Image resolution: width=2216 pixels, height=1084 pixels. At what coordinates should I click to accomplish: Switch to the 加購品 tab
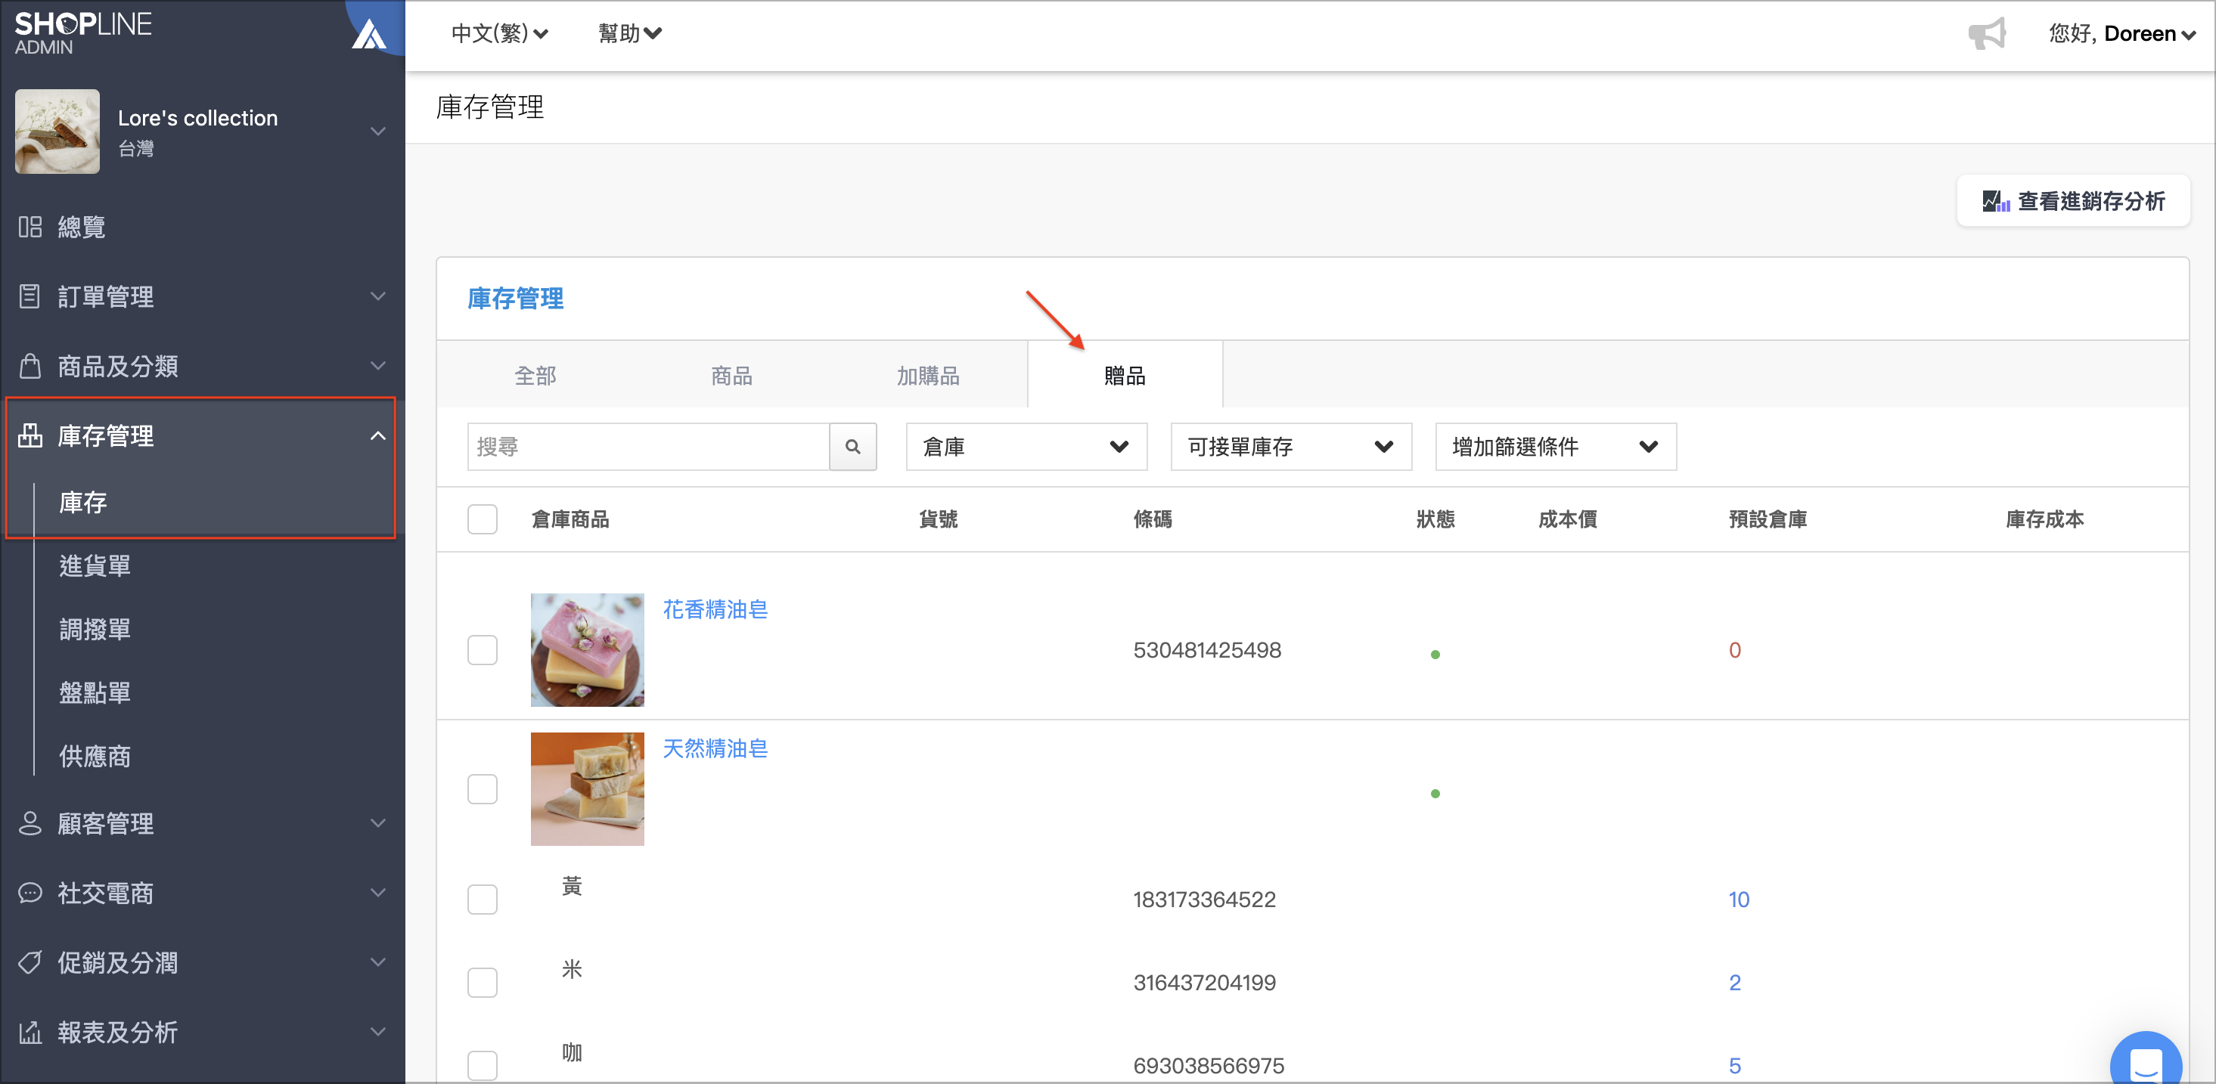(x=928, y=376)
